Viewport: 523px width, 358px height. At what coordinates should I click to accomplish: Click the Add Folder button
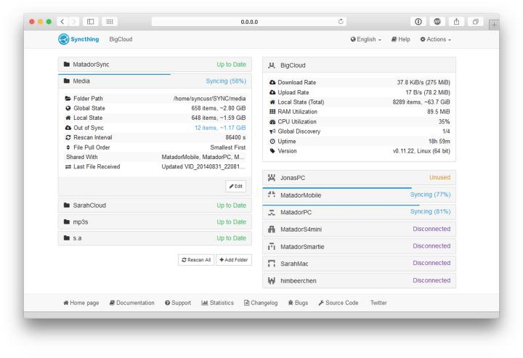234,260
